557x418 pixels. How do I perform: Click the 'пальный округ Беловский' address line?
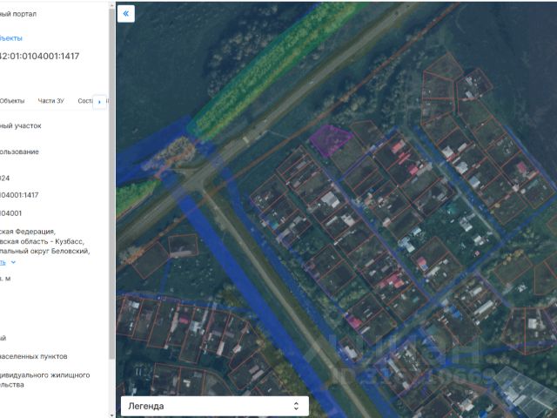click(x=44, y=251)
